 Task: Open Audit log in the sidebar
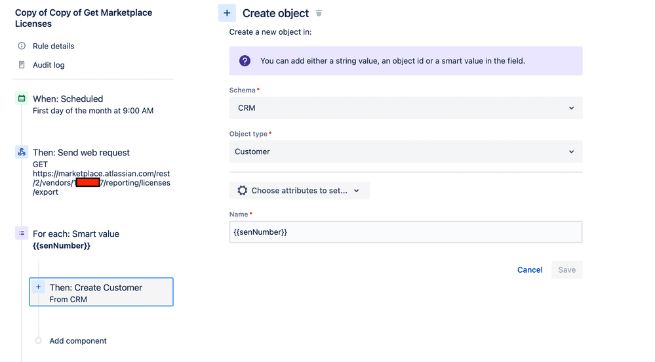coord(49,65)
